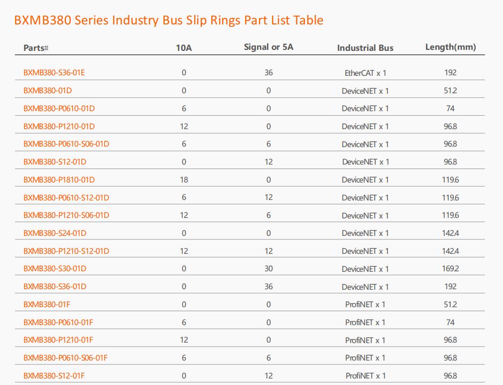Select the BXMB380-S12-01F link
The image size is (503, 385).
pyautogui.click(x=54, y=376)
